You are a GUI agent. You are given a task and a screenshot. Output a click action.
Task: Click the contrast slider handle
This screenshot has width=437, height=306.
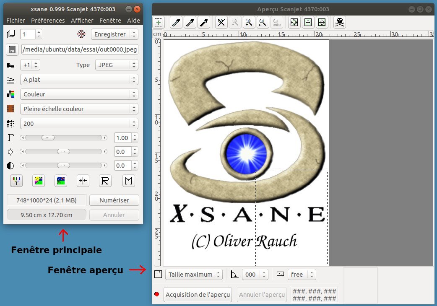pyautogui.click(x=64, y=166)
